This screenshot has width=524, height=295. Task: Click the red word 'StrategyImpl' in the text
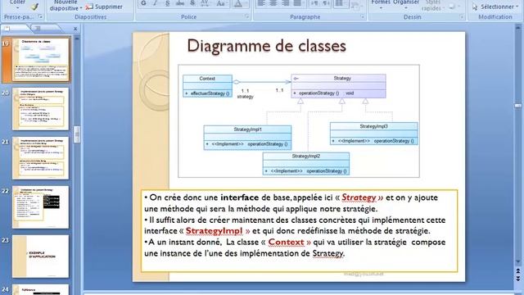pyautogui.click(x=214, y=231)
